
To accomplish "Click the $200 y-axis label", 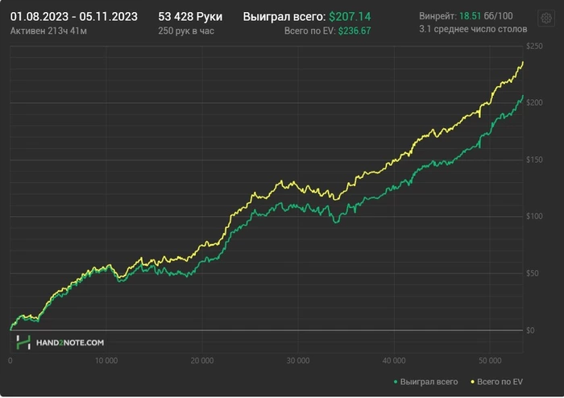I will coord(534,103).
